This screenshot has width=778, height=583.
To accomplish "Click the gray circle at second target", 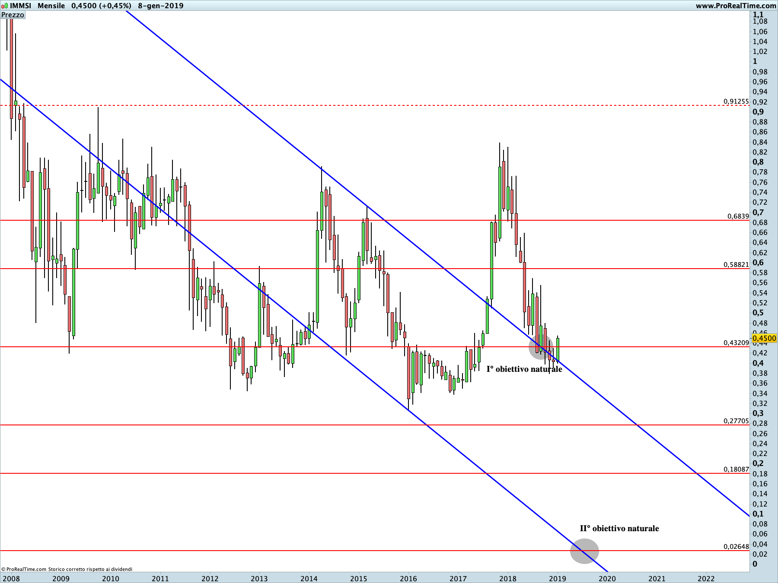I will tap(584, 551).
